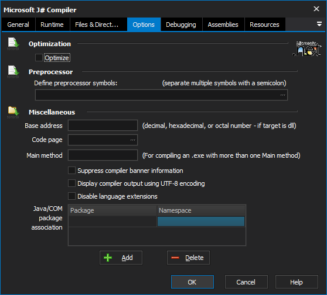This screenshot has width=327, height=295.
Task: Open the Assemblies tab
Action: click(223, 25)
